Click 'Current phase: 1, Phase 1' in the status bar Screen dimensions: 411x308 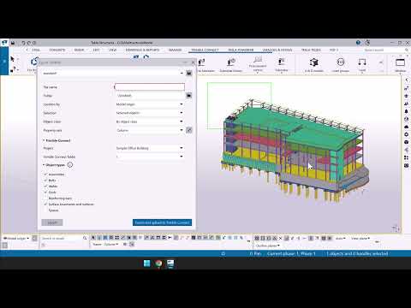click(291, 253)
